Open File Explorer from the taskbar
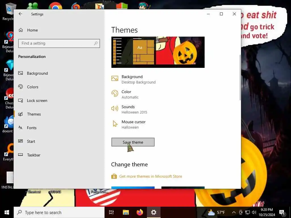 click(x=126, y=212)
